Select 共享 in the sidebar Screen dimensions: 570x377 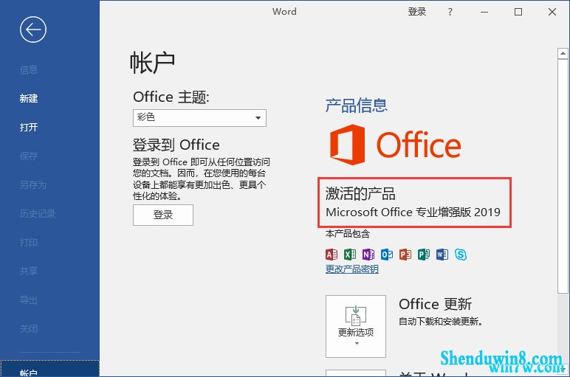[29, 271]
